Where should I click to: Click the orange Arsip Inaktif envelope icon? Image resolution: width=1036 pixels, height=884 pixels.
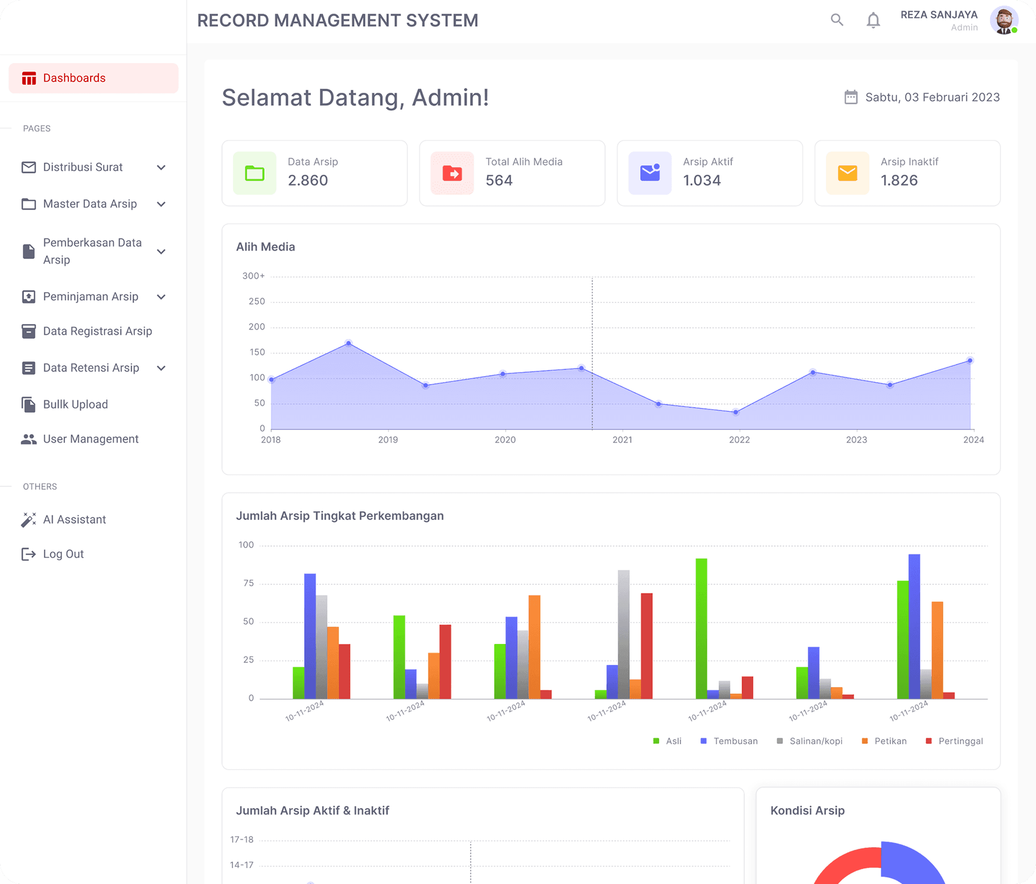coord(848,173)
